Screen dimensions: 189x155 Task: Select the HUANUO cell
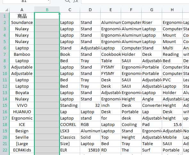22,112
